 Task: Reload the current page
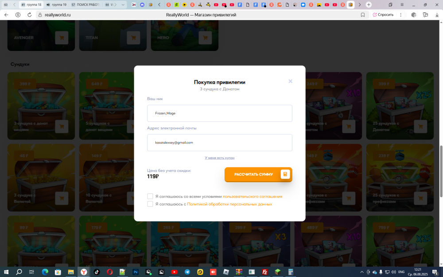coord(29,15)
